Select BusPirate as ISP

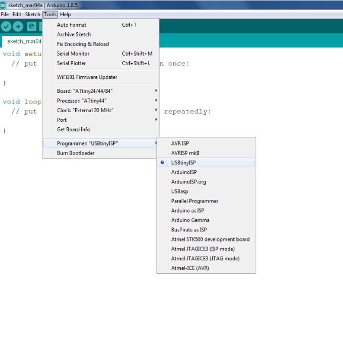(206, 230)
